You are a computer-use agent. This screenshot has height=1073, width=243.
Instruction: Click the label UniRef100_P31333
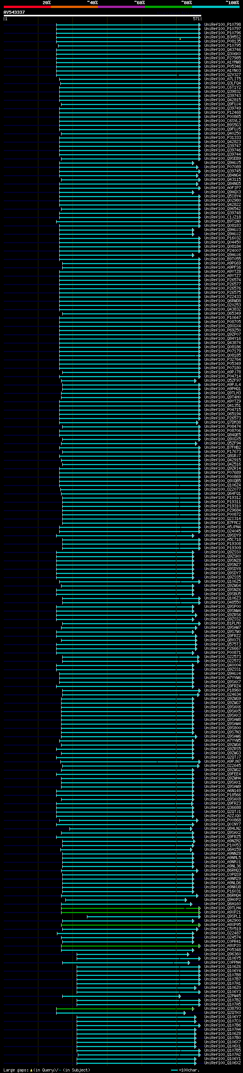click(222, 138)
